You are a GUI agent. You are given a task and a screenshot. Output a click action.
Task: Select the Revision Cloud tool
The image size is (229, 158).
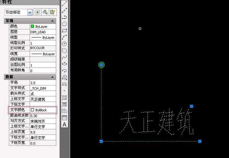tap(65, 50)
